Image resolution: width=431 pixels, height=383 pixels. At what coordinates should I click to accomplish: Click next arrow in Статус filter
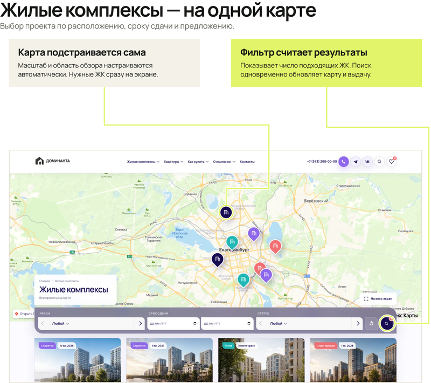click(x=358, y=323)
